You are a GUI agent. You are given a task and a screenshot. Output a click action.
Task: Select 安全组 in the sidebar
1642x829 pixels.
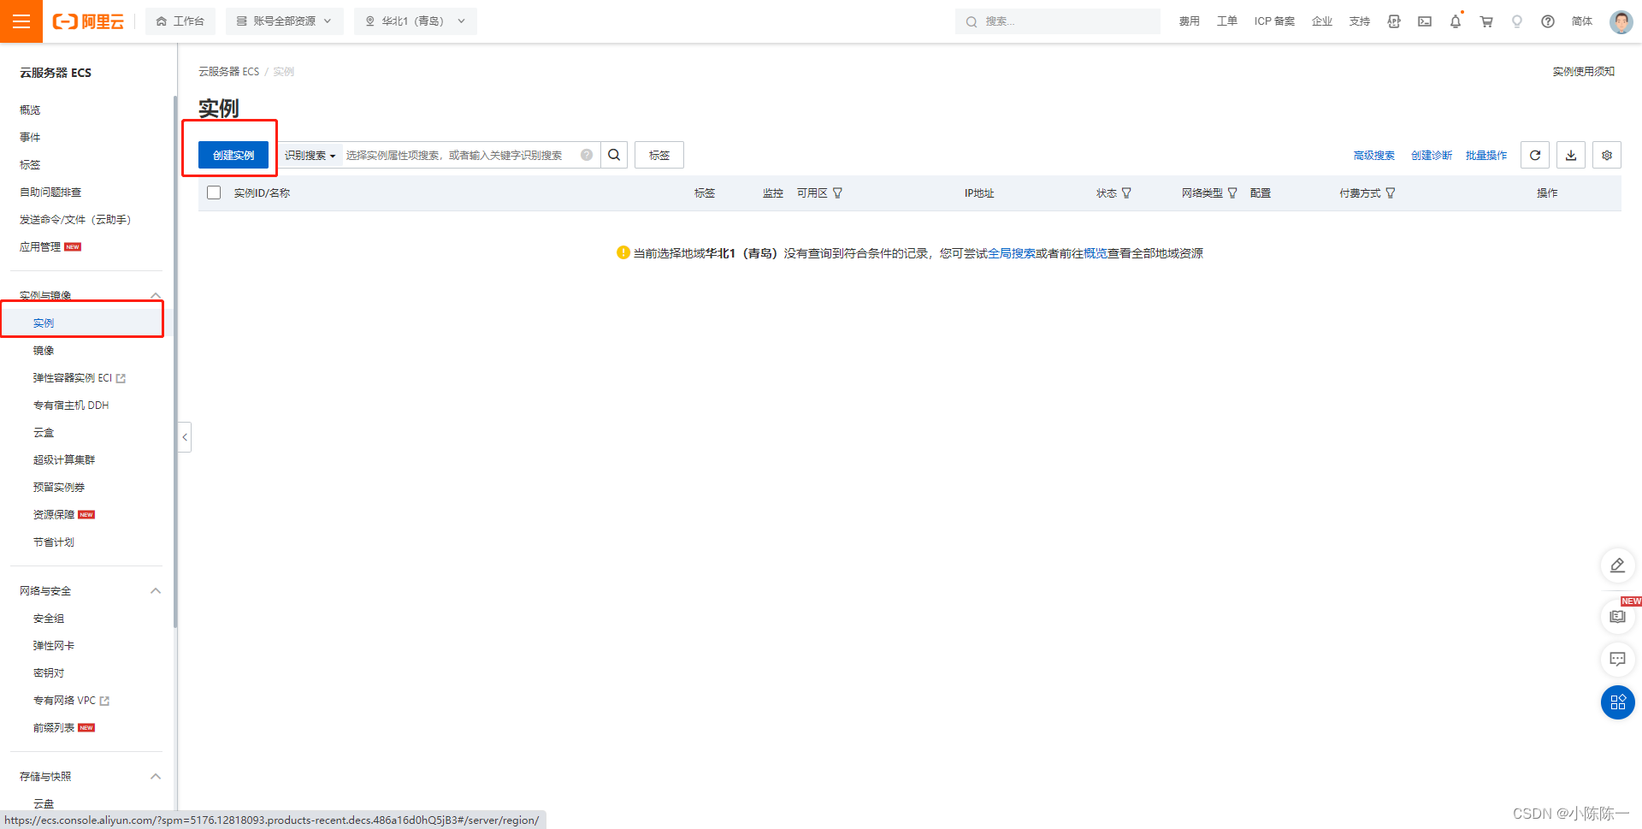(x=49, y=619)
